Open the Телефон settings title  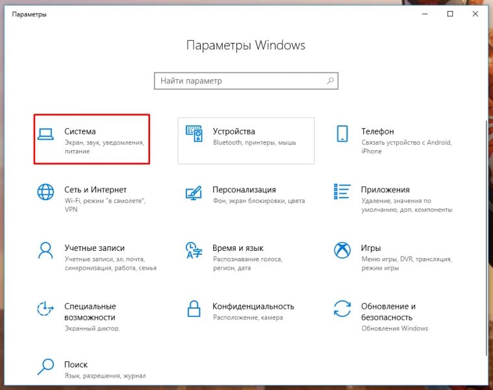(x=377, y=131)
